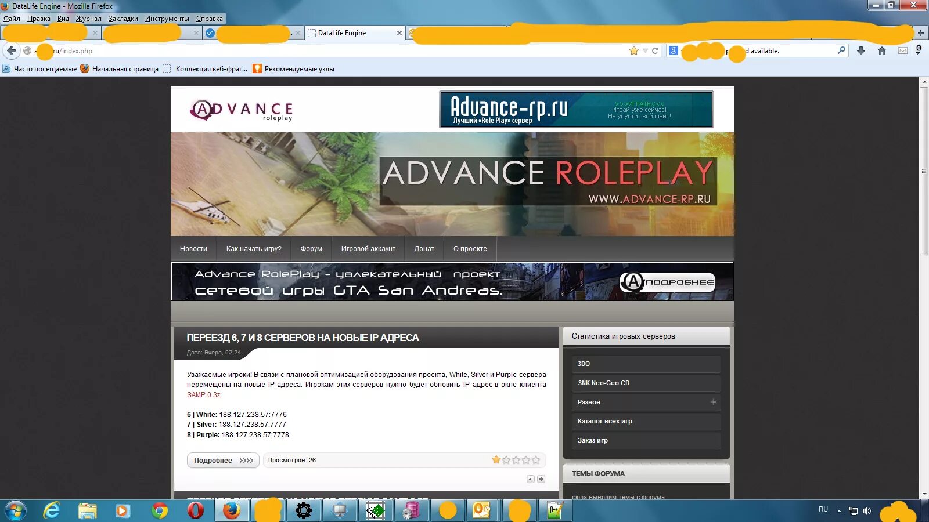Click the scrollbar up arrow
The height and width of the screenshot is (522, 929).
coord(924,81)
